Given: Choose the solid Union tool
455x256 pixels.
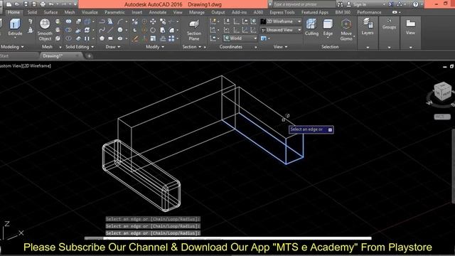Looking at the screenshot, I should 68,21.
